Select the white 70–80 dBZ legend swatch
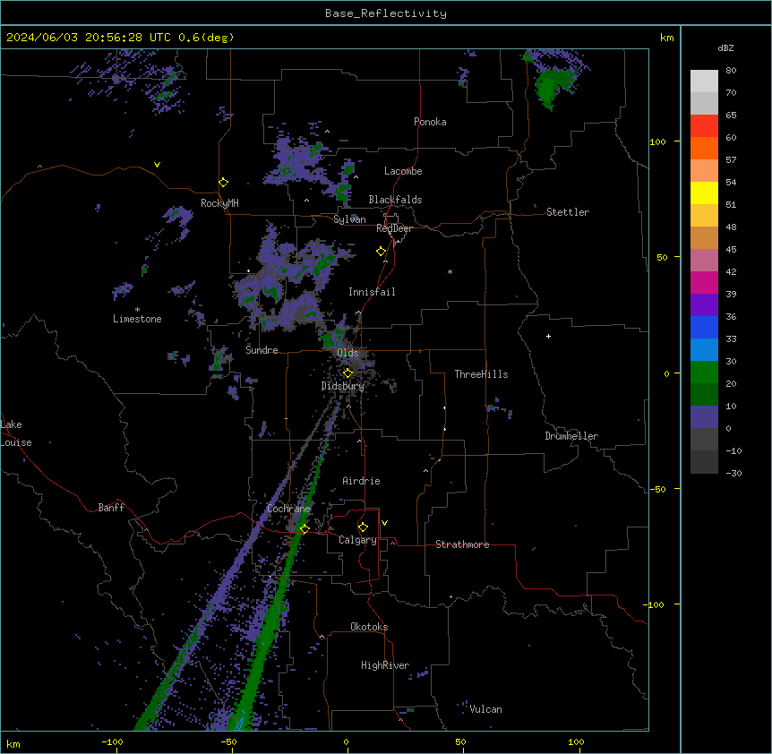The height and width of the screenshot is (754, 772). (x=704, y=81)
